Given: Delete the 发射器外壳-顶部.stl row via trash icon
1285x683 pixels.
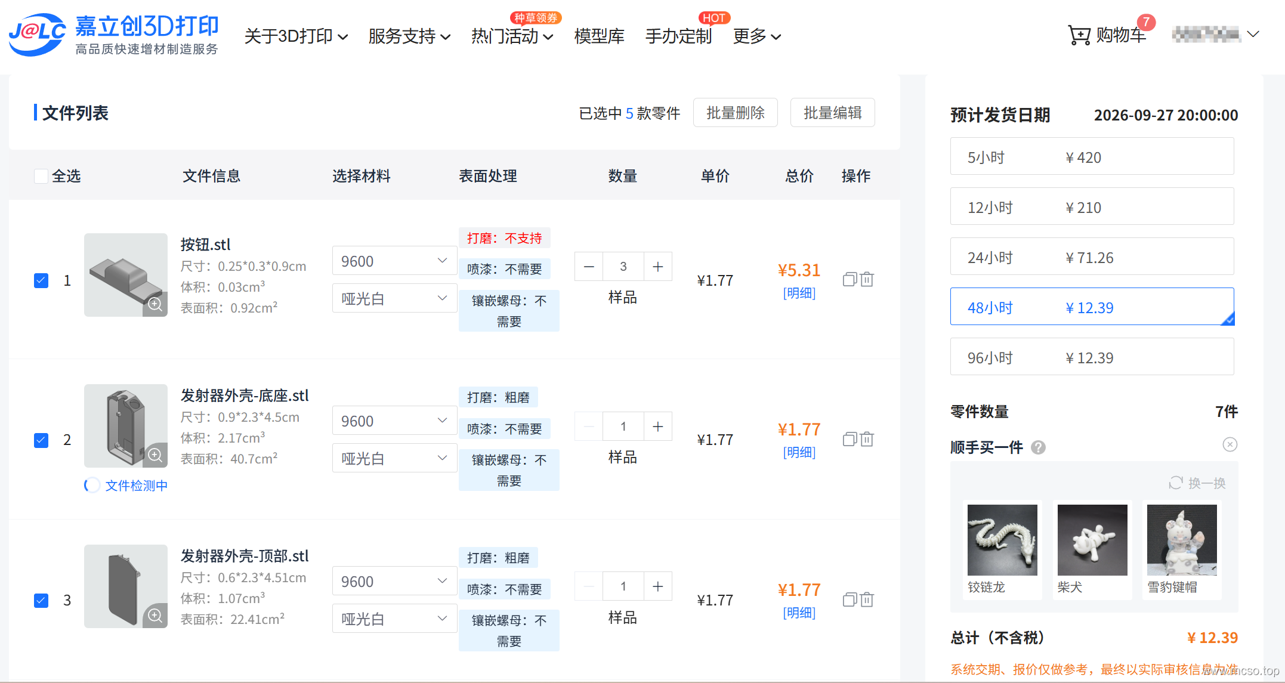Looking at the screenshot, I should [867, 599].
